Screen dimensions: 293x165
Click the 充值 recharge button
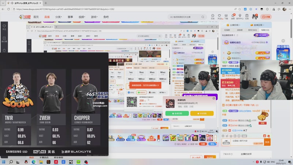[203, 144]
